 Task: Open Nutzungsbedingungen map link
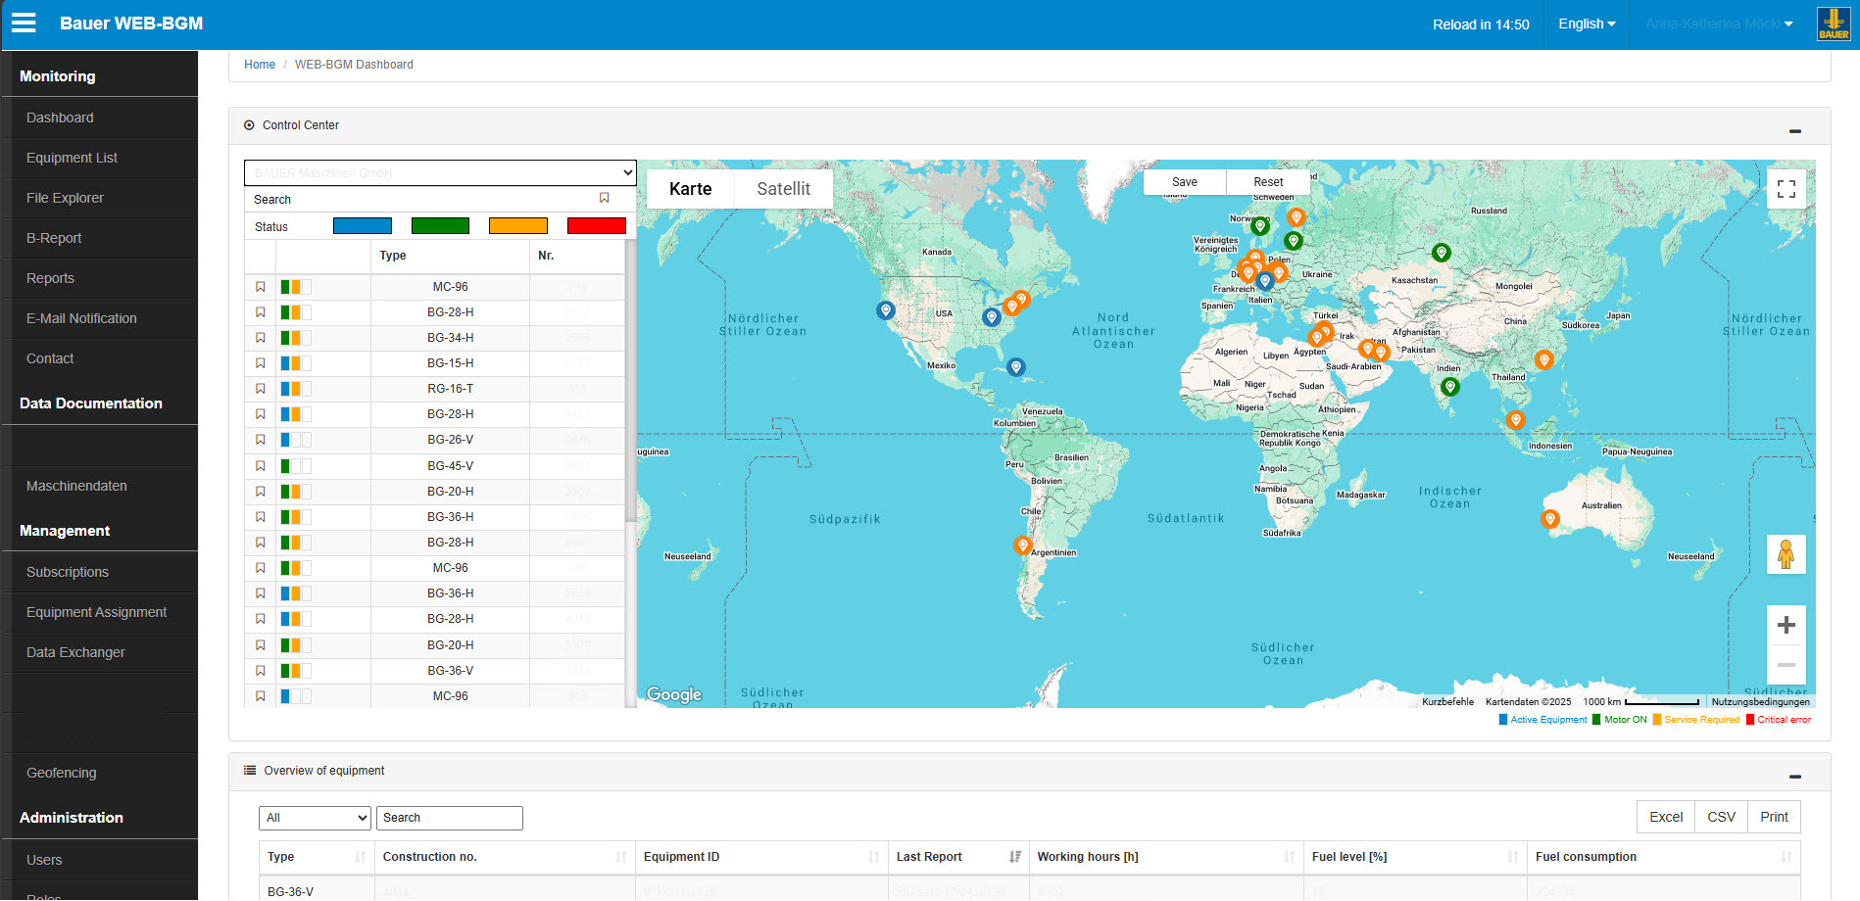click(x=1761, y=701)
